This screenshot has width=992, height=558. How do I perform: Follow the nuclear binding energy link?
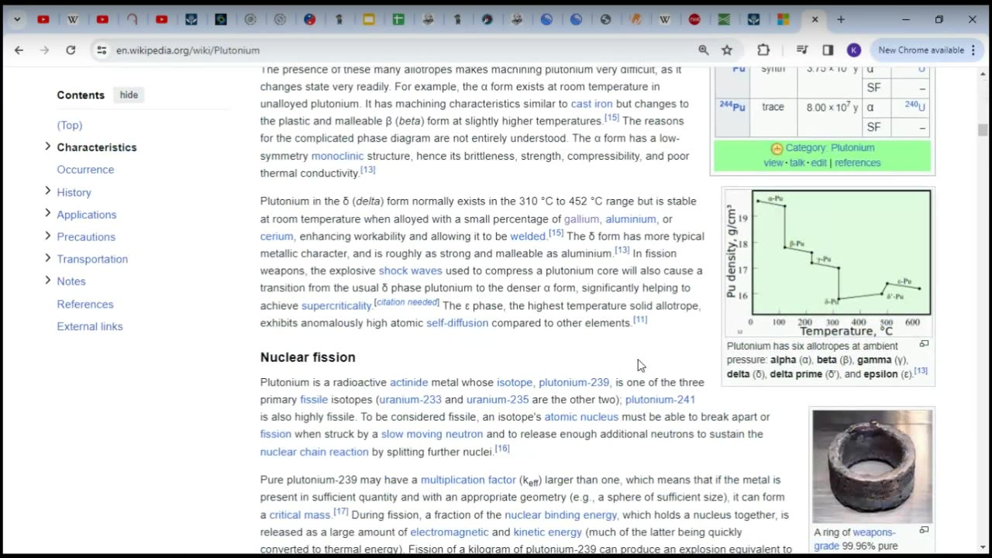pyautogui.click(x=560, y=515)
